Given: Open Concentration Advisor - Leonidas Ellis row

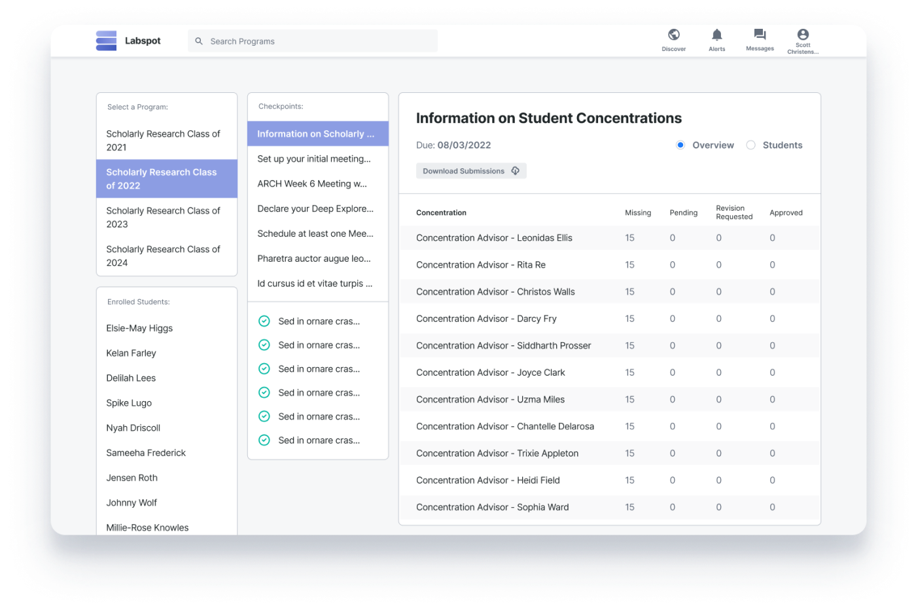Looking at the screenshot, I should click(x=610, y=238).
